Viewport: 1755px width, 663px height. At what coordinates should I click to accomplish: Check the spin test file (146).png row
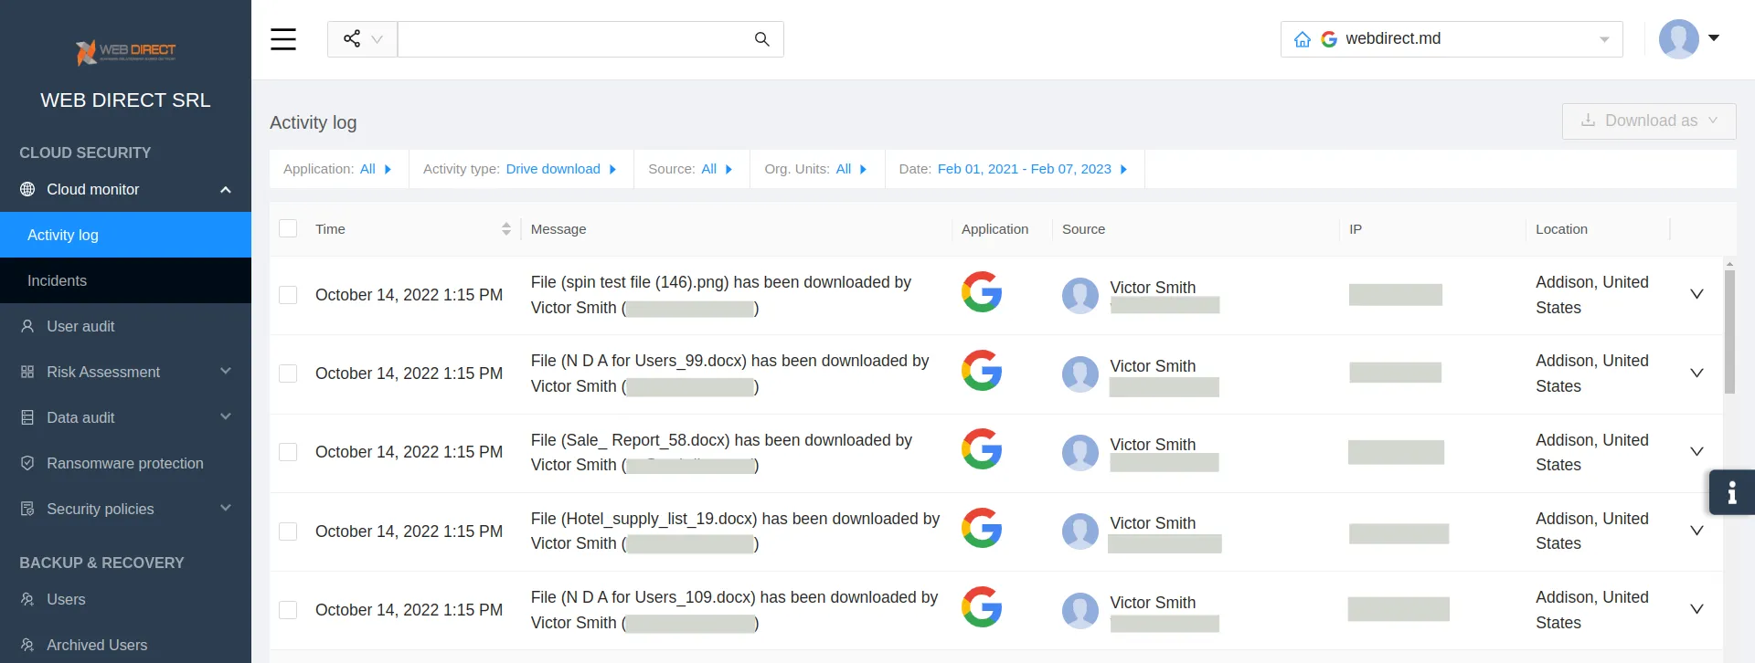pos(288,295)
